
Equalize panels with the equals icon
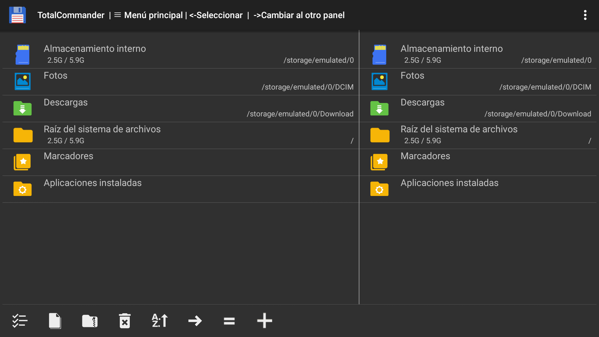pyautogui.click(x=229, y=320)
